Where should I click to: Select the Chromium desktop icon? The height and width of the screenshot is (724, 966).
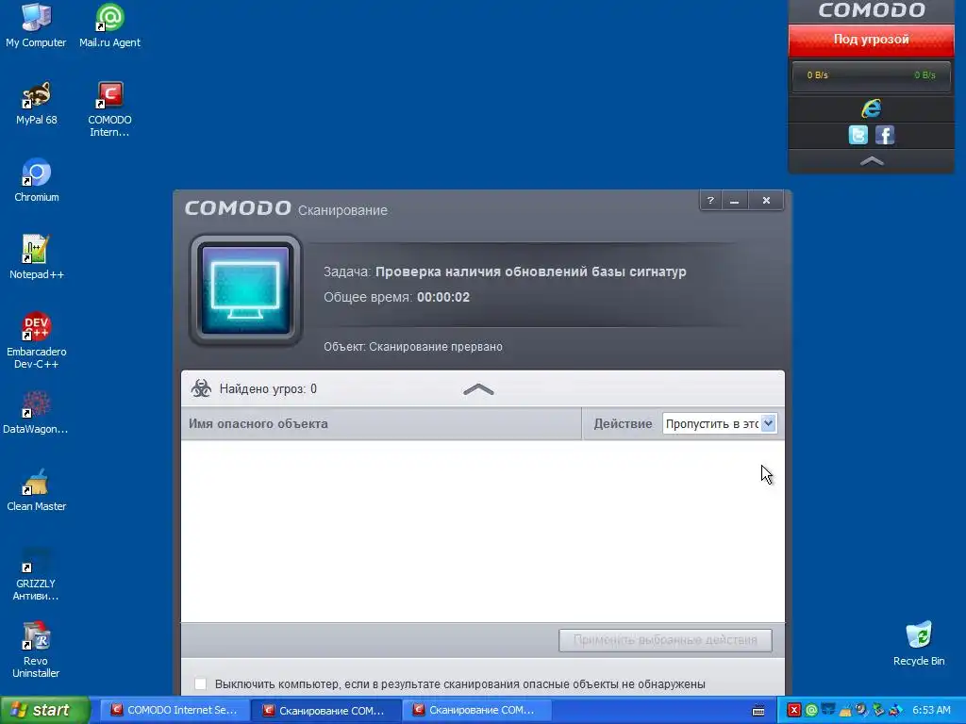click(x=37, y=180)
